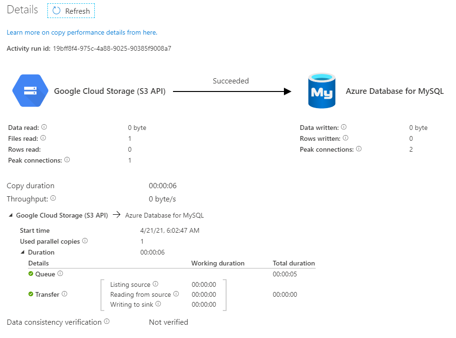Click the Working duration column header
Viewport: 456px width, 338px height.
218,263
